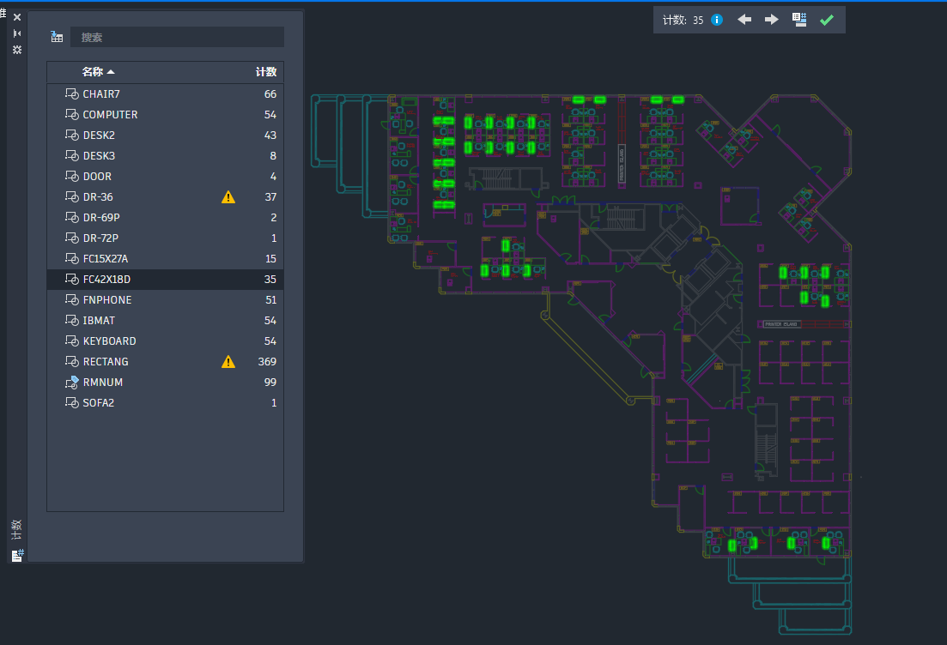Sort by the 名称 column header
Screen dimensions: 947x645
coord(98,72)
